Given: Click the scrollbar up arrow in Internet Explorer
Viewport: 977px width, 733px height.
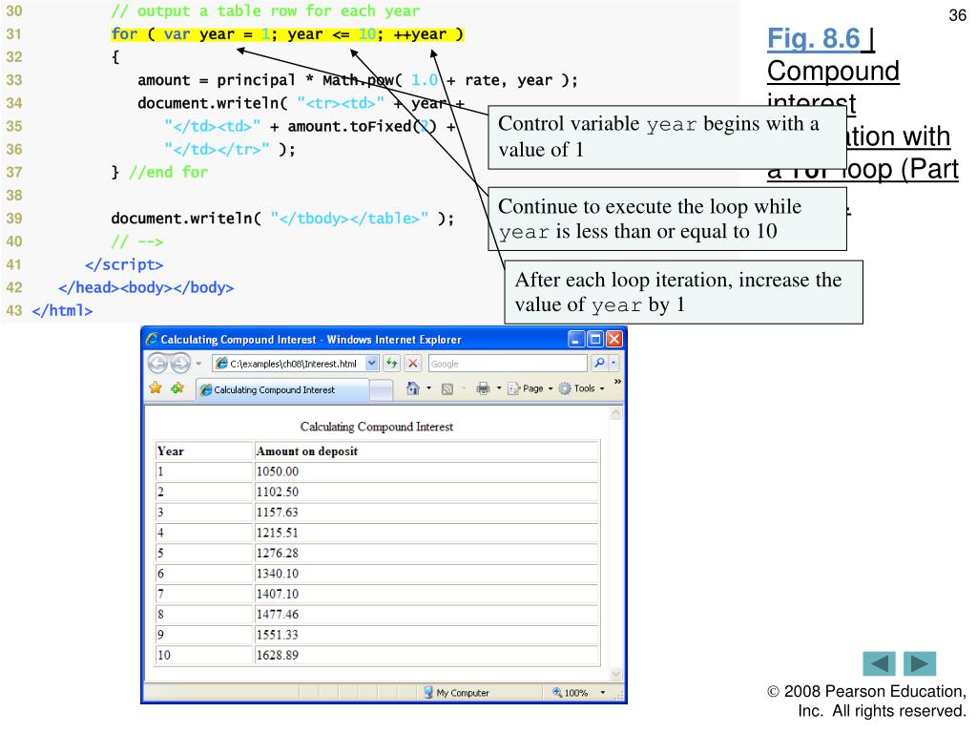Looking at the screenshot, I should coord(616,413).
